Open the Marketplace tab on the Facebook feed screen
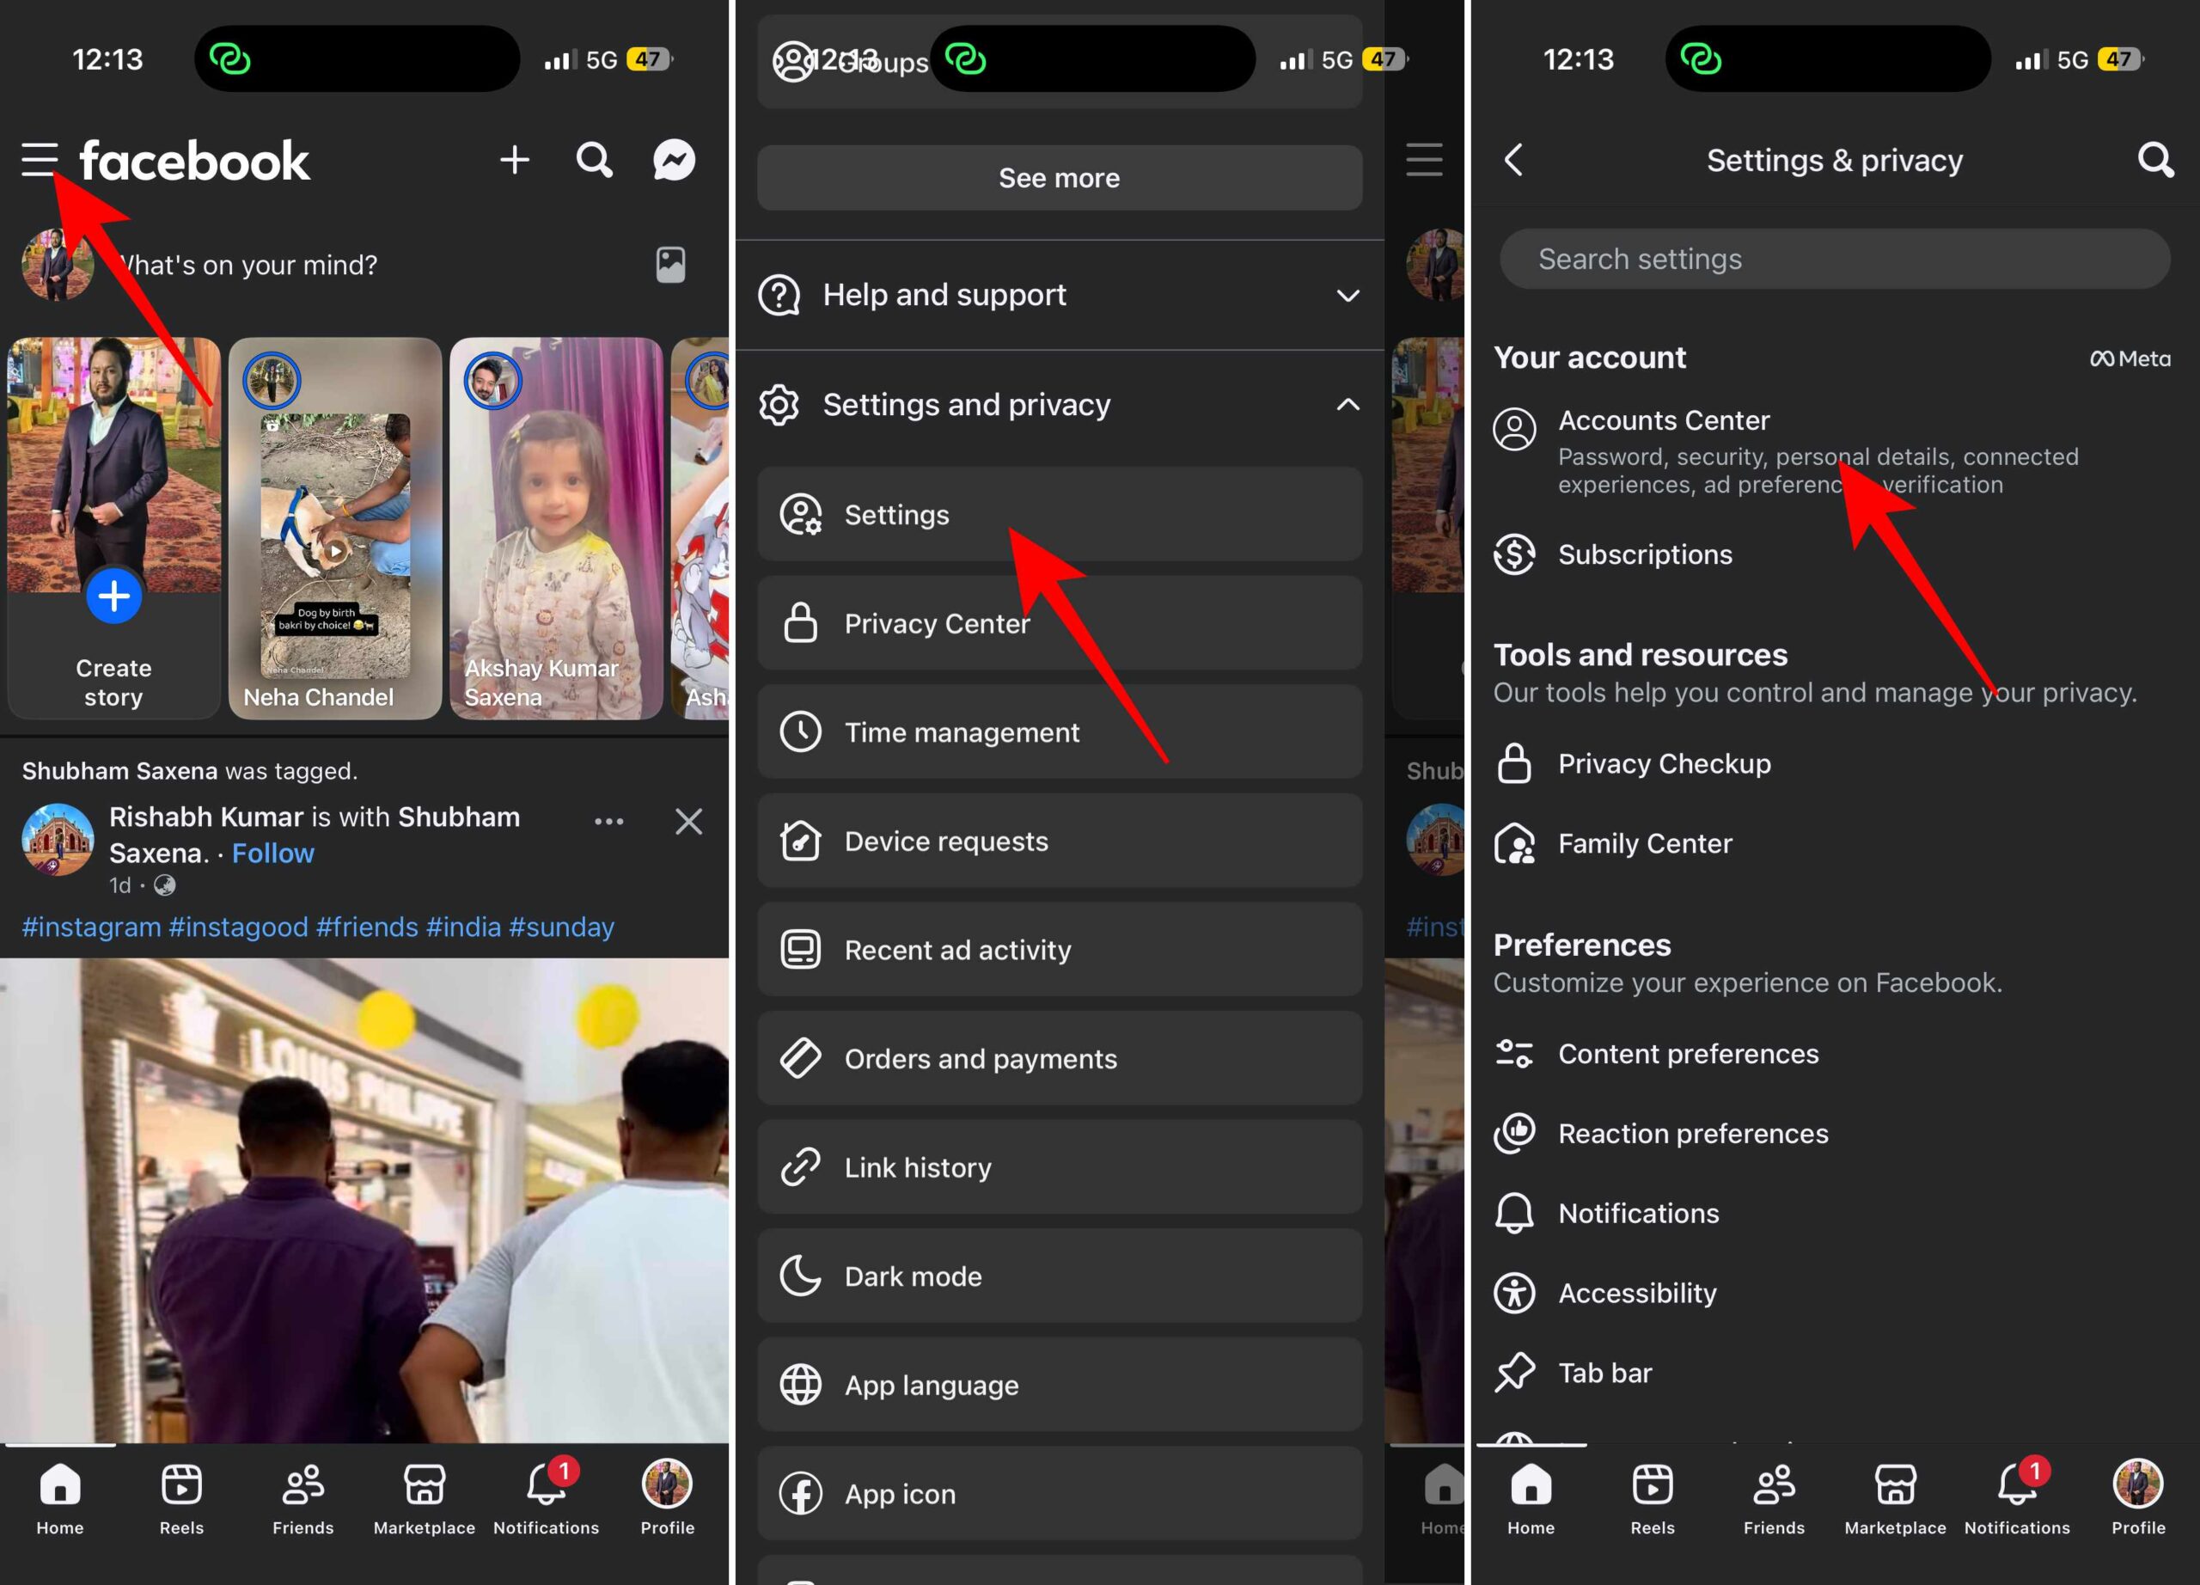Screen dimensions: 2200x1585 [424, 1500]
